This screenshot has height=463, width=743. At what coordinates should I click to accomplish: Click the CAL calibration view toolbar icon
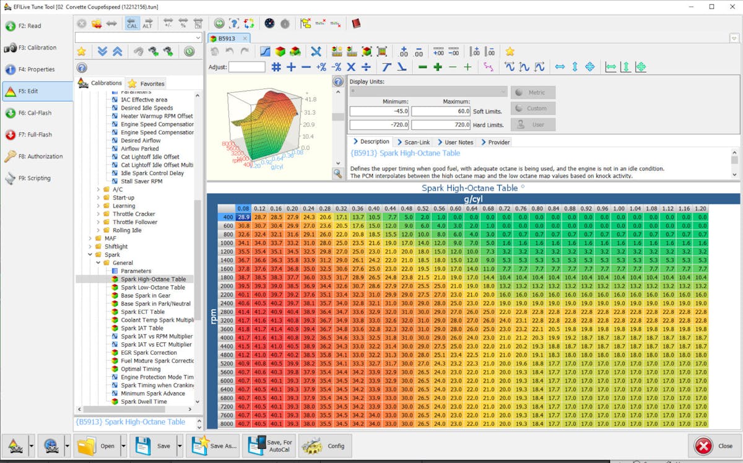click(x=132, y=24)
